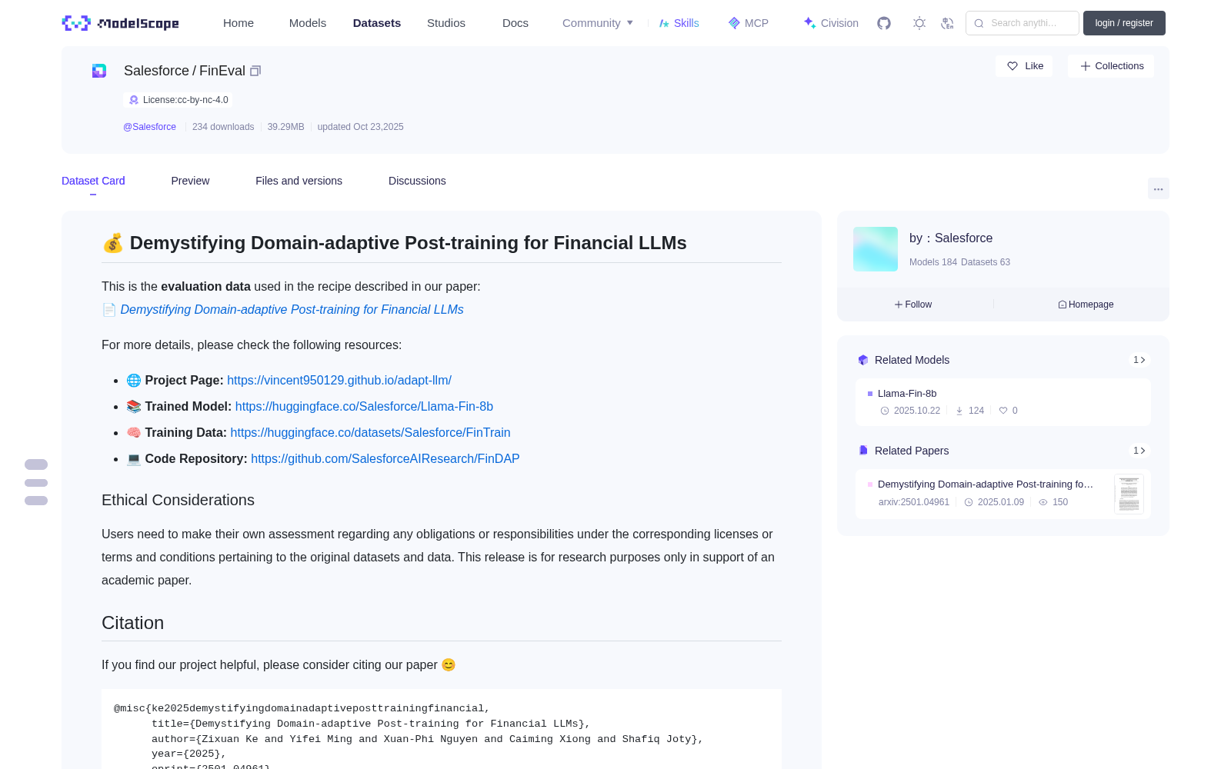The width and height of the screenshot is (1231, 769).
Task: Open the three-dots more options menu
Action: coord(1158,188)
